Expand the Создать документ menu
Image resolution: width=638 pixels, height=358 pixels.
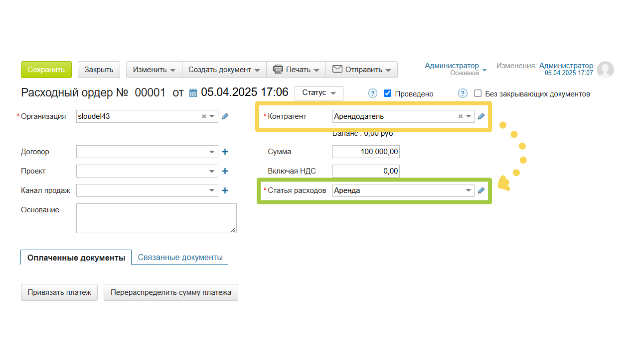pyautogui.click(x=224, y=70)
